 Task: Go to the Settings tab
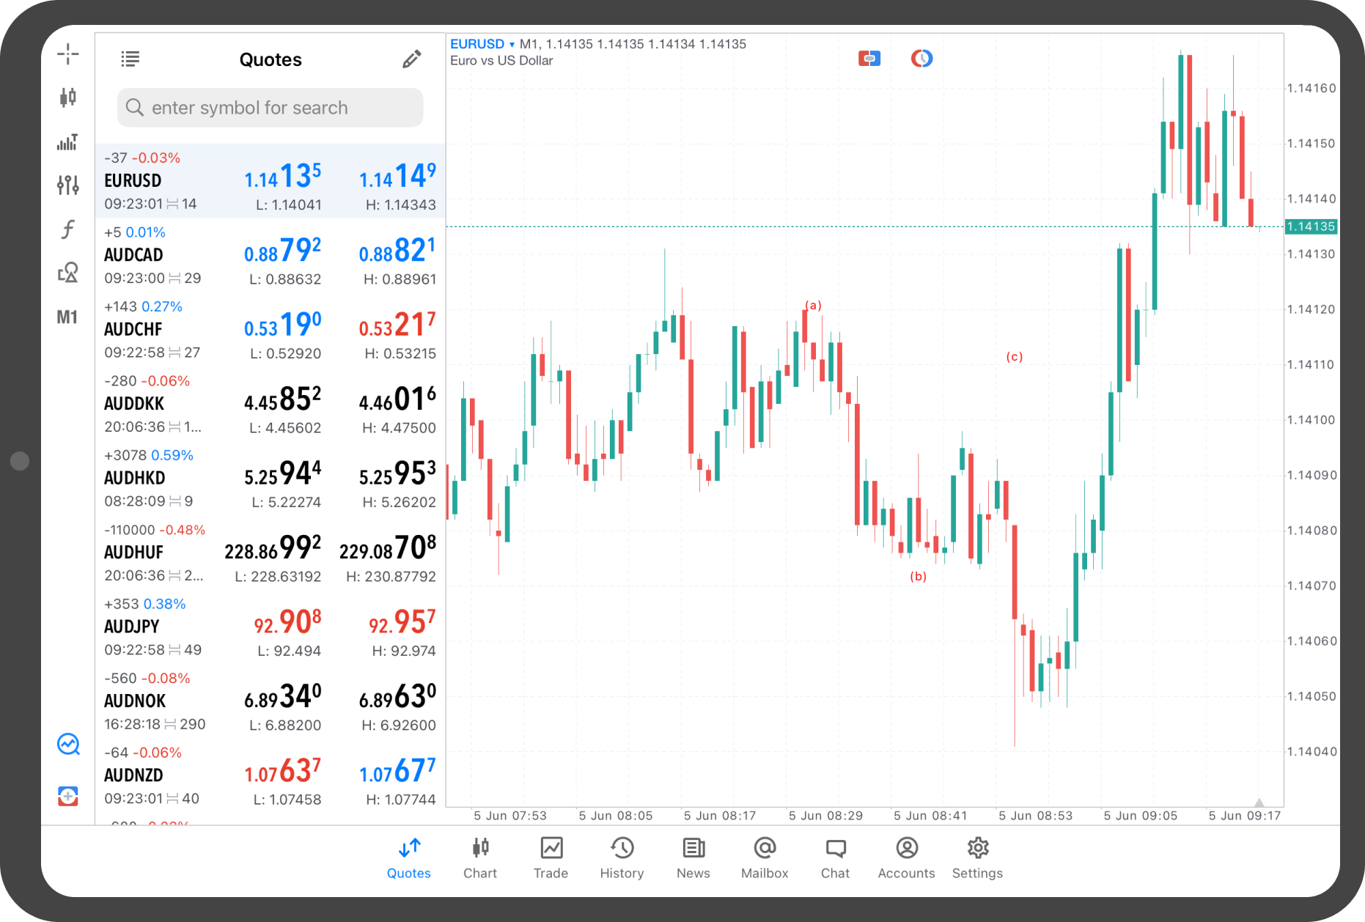click(977, 858)
